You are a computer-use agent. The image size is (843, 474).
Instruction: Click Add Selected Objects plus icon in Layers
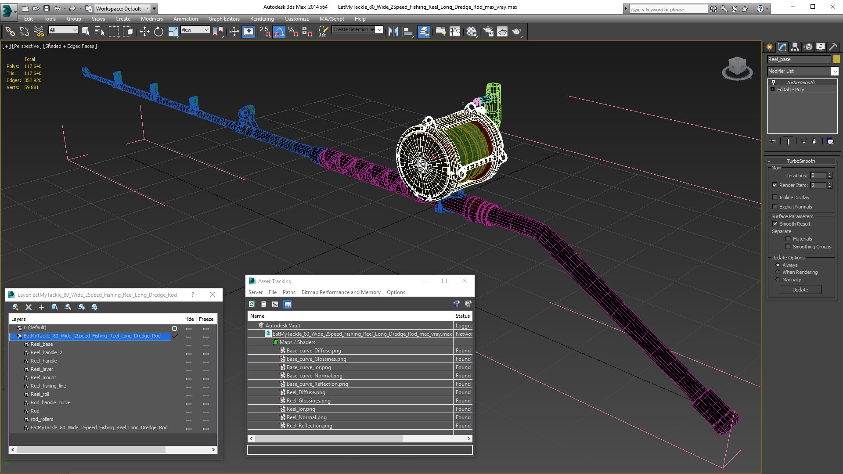click(x=42, y=307)
